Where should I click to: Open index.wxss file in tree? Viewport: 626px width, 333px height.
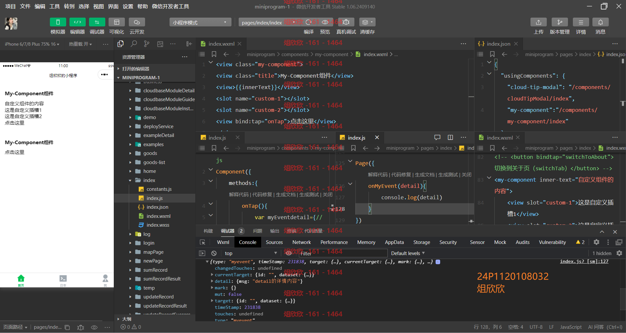coord(158,225)
